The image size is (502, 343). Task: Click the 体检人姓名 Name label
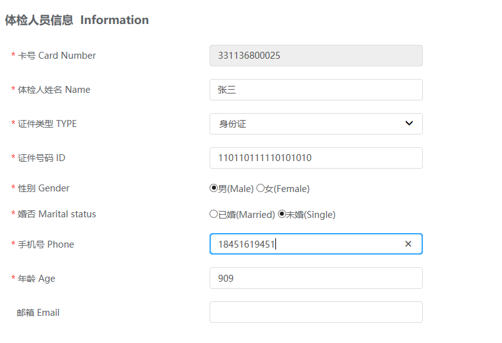coord(54,90)
